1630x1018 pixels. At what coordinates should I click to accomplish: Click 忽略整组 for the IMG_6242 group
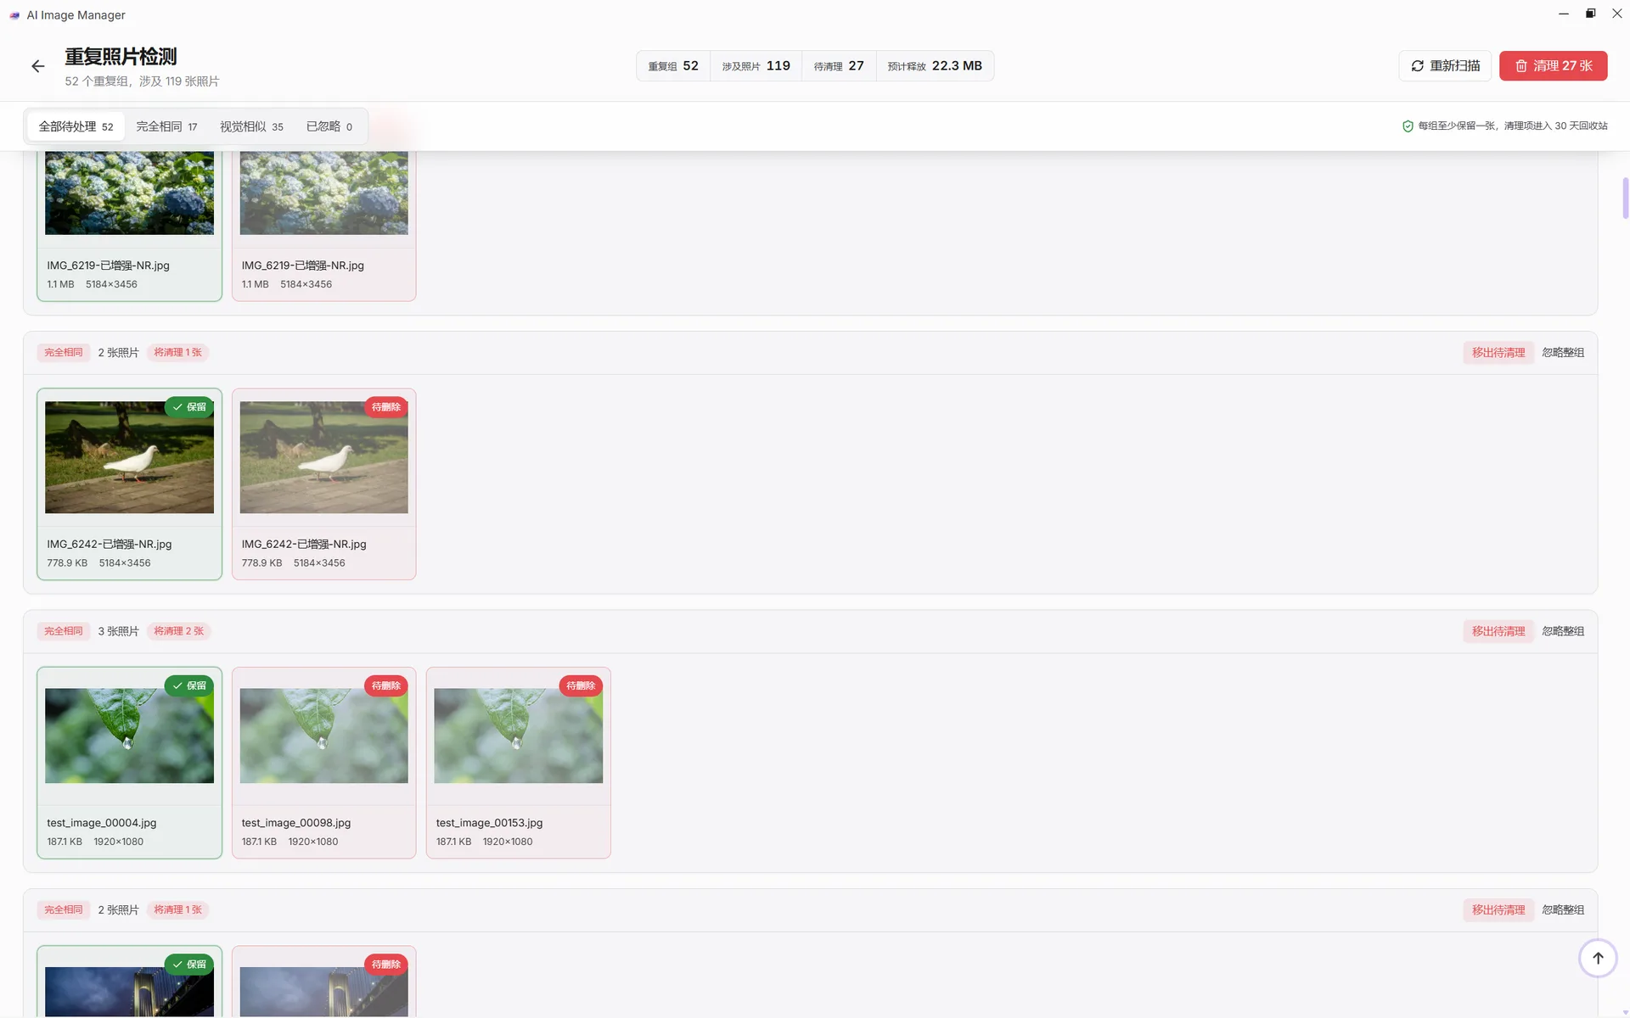1563,353
